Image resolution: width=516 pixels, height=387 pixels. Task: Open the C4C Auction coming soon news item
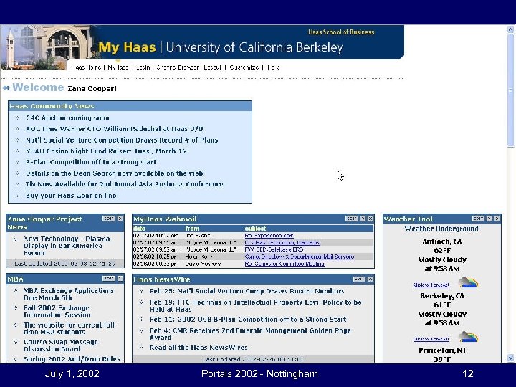click(x=67, y=118)
